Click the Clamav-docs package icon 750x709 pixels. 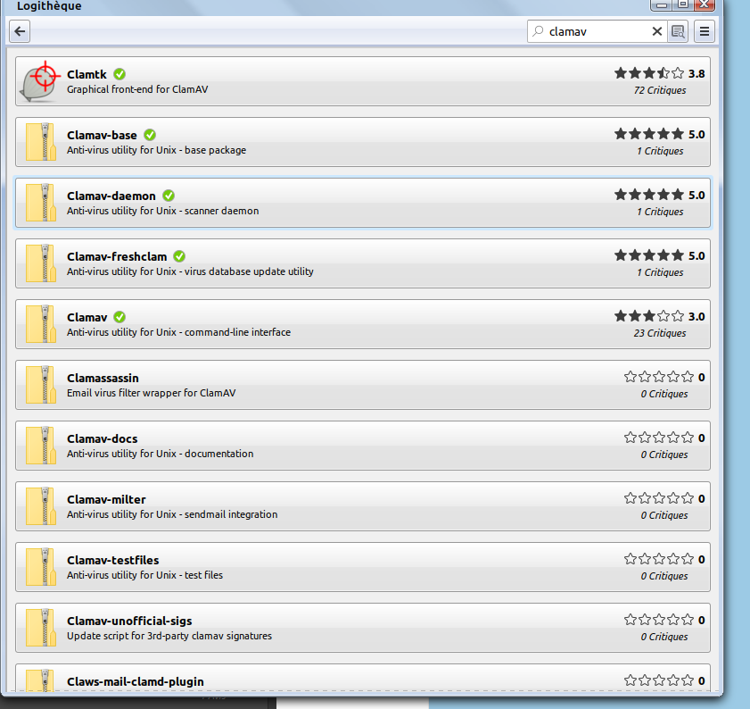[41, 446]
